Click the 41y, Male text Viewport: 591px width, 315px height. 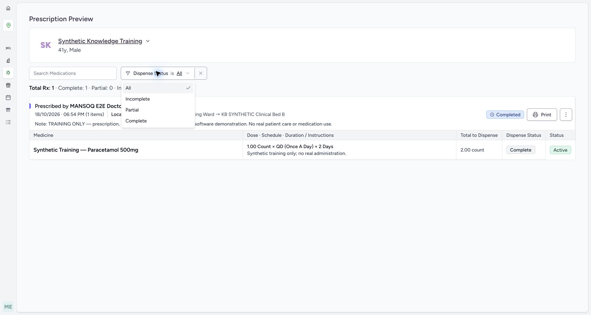click(69, 50)
